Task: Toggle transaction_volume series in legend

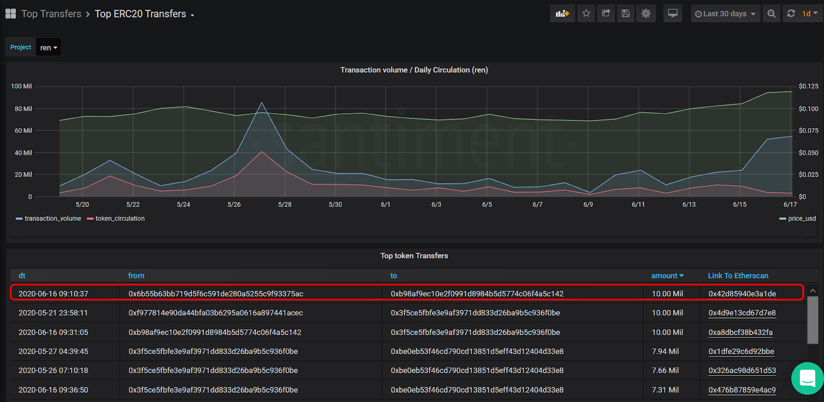Action: tap(53, 219)
